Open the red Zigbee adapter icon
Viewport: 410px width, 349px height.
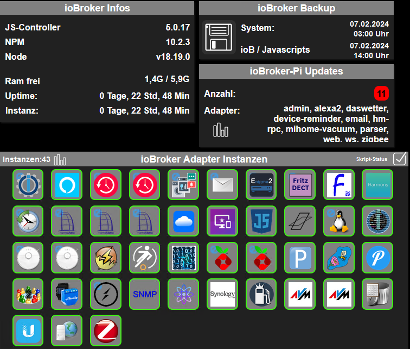pyautogui.click(x=105, y=331)
